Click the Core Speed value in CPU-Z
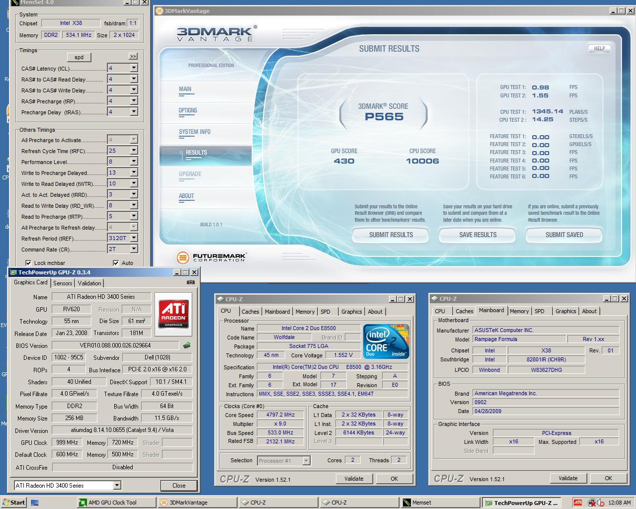The image size is (636, 509). click(281, 415)
